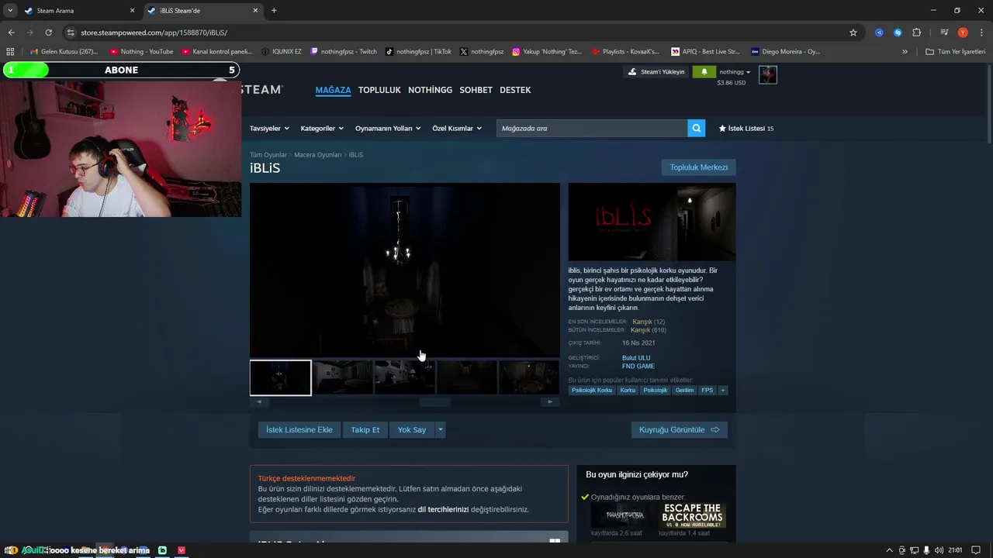Open Tüm Yer İşaretleri folder
Screen dimensions: 993x558
click(x=955, y=52)
